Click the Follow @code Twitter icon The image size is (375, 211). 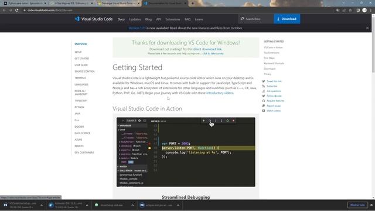pos(264,96)
